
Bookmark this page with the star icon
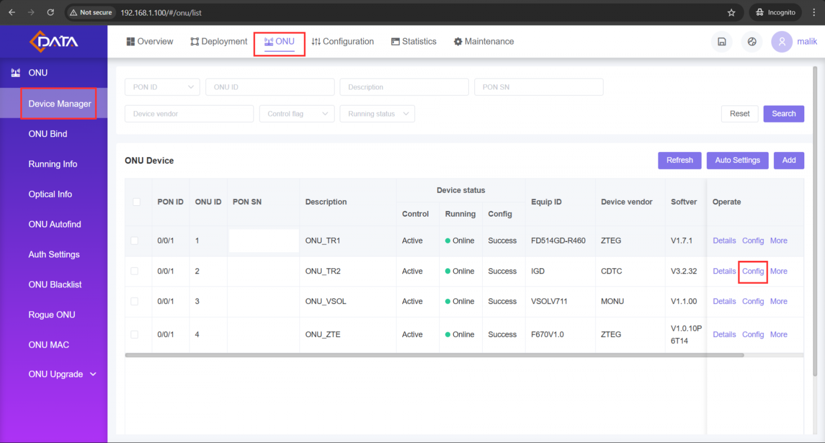tap(731, 12)
